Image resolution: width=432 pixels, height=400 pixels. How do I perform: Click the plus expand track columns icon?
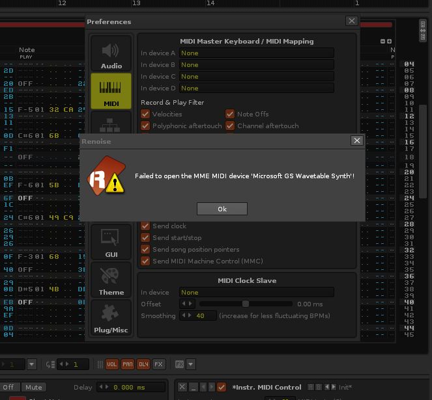coord(389,41)
